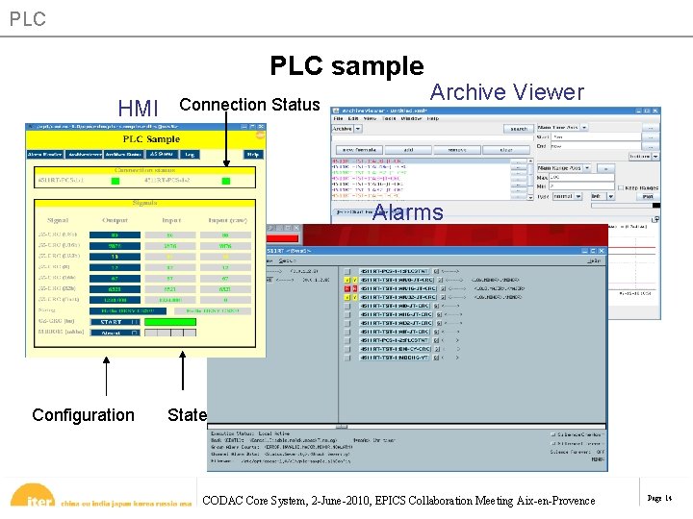The width and height of the screenshot is (693, 519).
Task: Expand the left position dropdown in Archive Viewer
Action: click(x=610, y=196)
